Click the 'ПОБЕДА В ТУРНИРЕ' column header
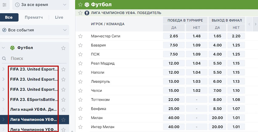 click(x=185, y=20)
